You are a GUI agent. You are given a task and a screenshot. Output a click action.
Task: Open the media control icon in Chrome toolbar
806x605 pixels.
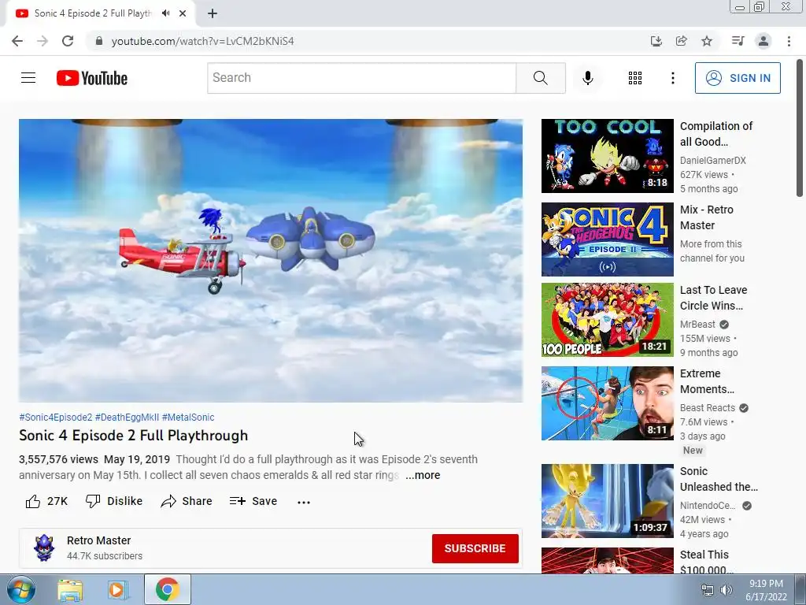pos(738,41)
